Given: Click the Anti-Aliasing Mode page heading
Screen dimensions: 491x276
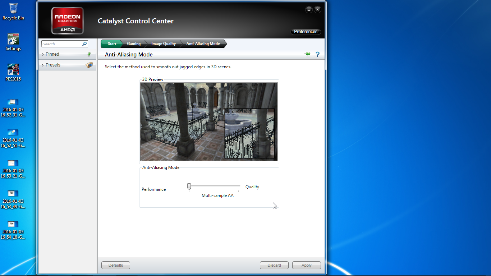Looking at the screenshot, I should coord(129,55).
